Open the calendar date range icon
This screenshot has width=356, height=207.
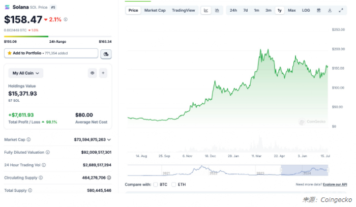(319, 11)
